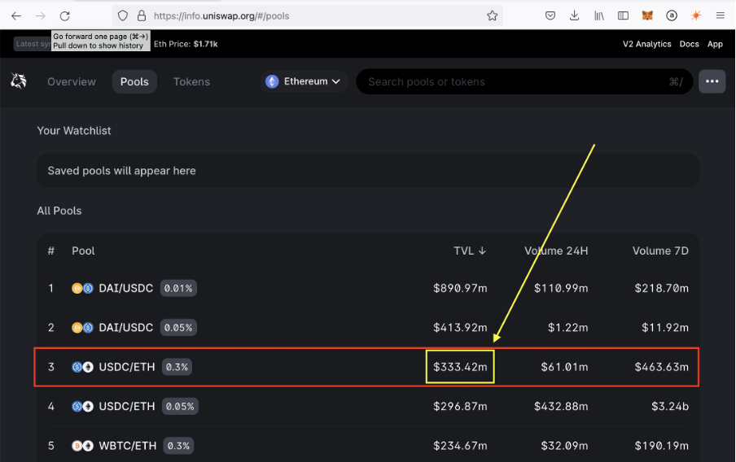Click the Eth Price $1.71k text

coord(186,44)
